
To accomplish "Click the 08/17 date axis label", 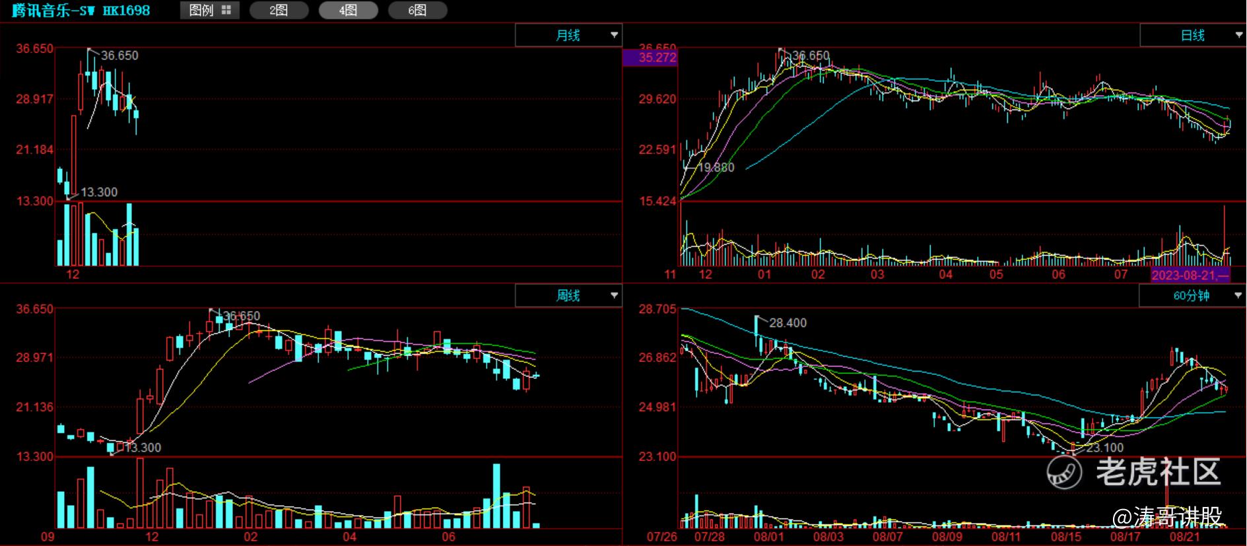I will [x=1125, y=537].
